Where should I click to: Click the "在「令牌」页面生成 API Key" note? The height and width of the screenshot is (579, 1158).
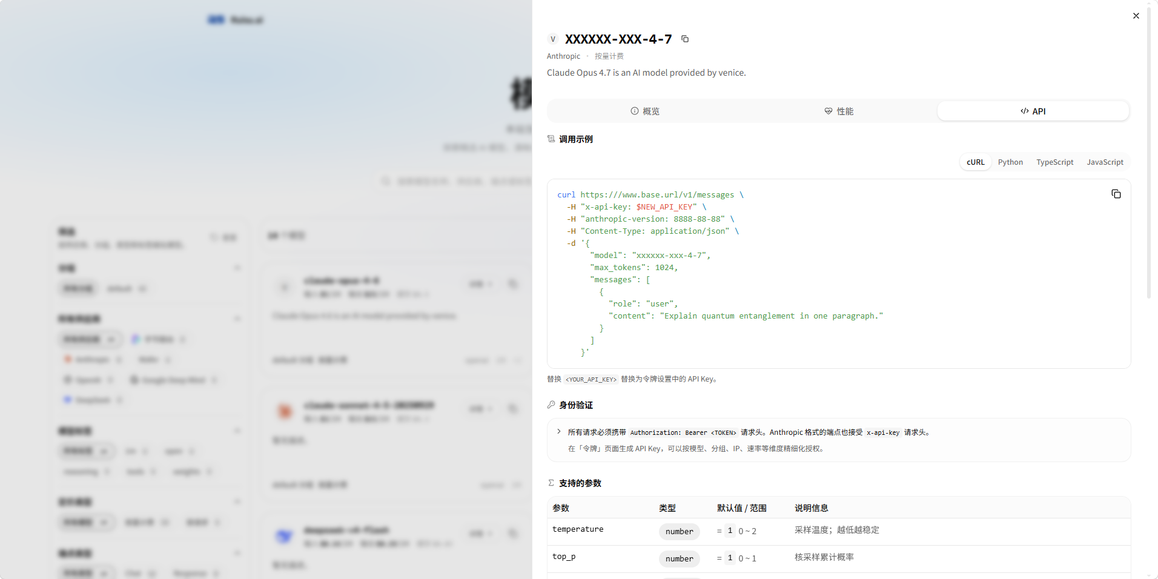click(696, 449)
